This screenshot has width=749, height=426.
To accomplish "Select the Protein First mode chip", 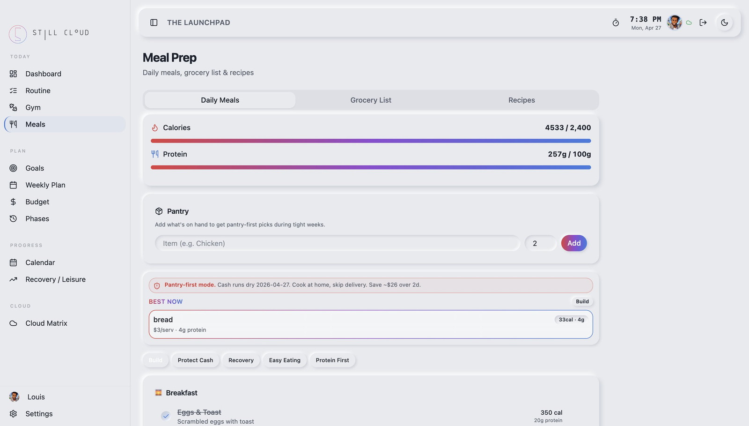I will pos(332,360).
